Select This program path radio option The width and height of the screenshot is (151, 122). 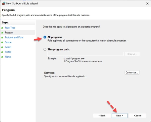click(45, 49)
